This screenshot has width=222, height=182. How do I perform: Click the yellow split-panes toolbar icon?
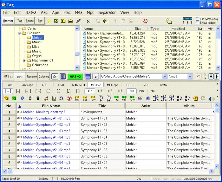49,21
